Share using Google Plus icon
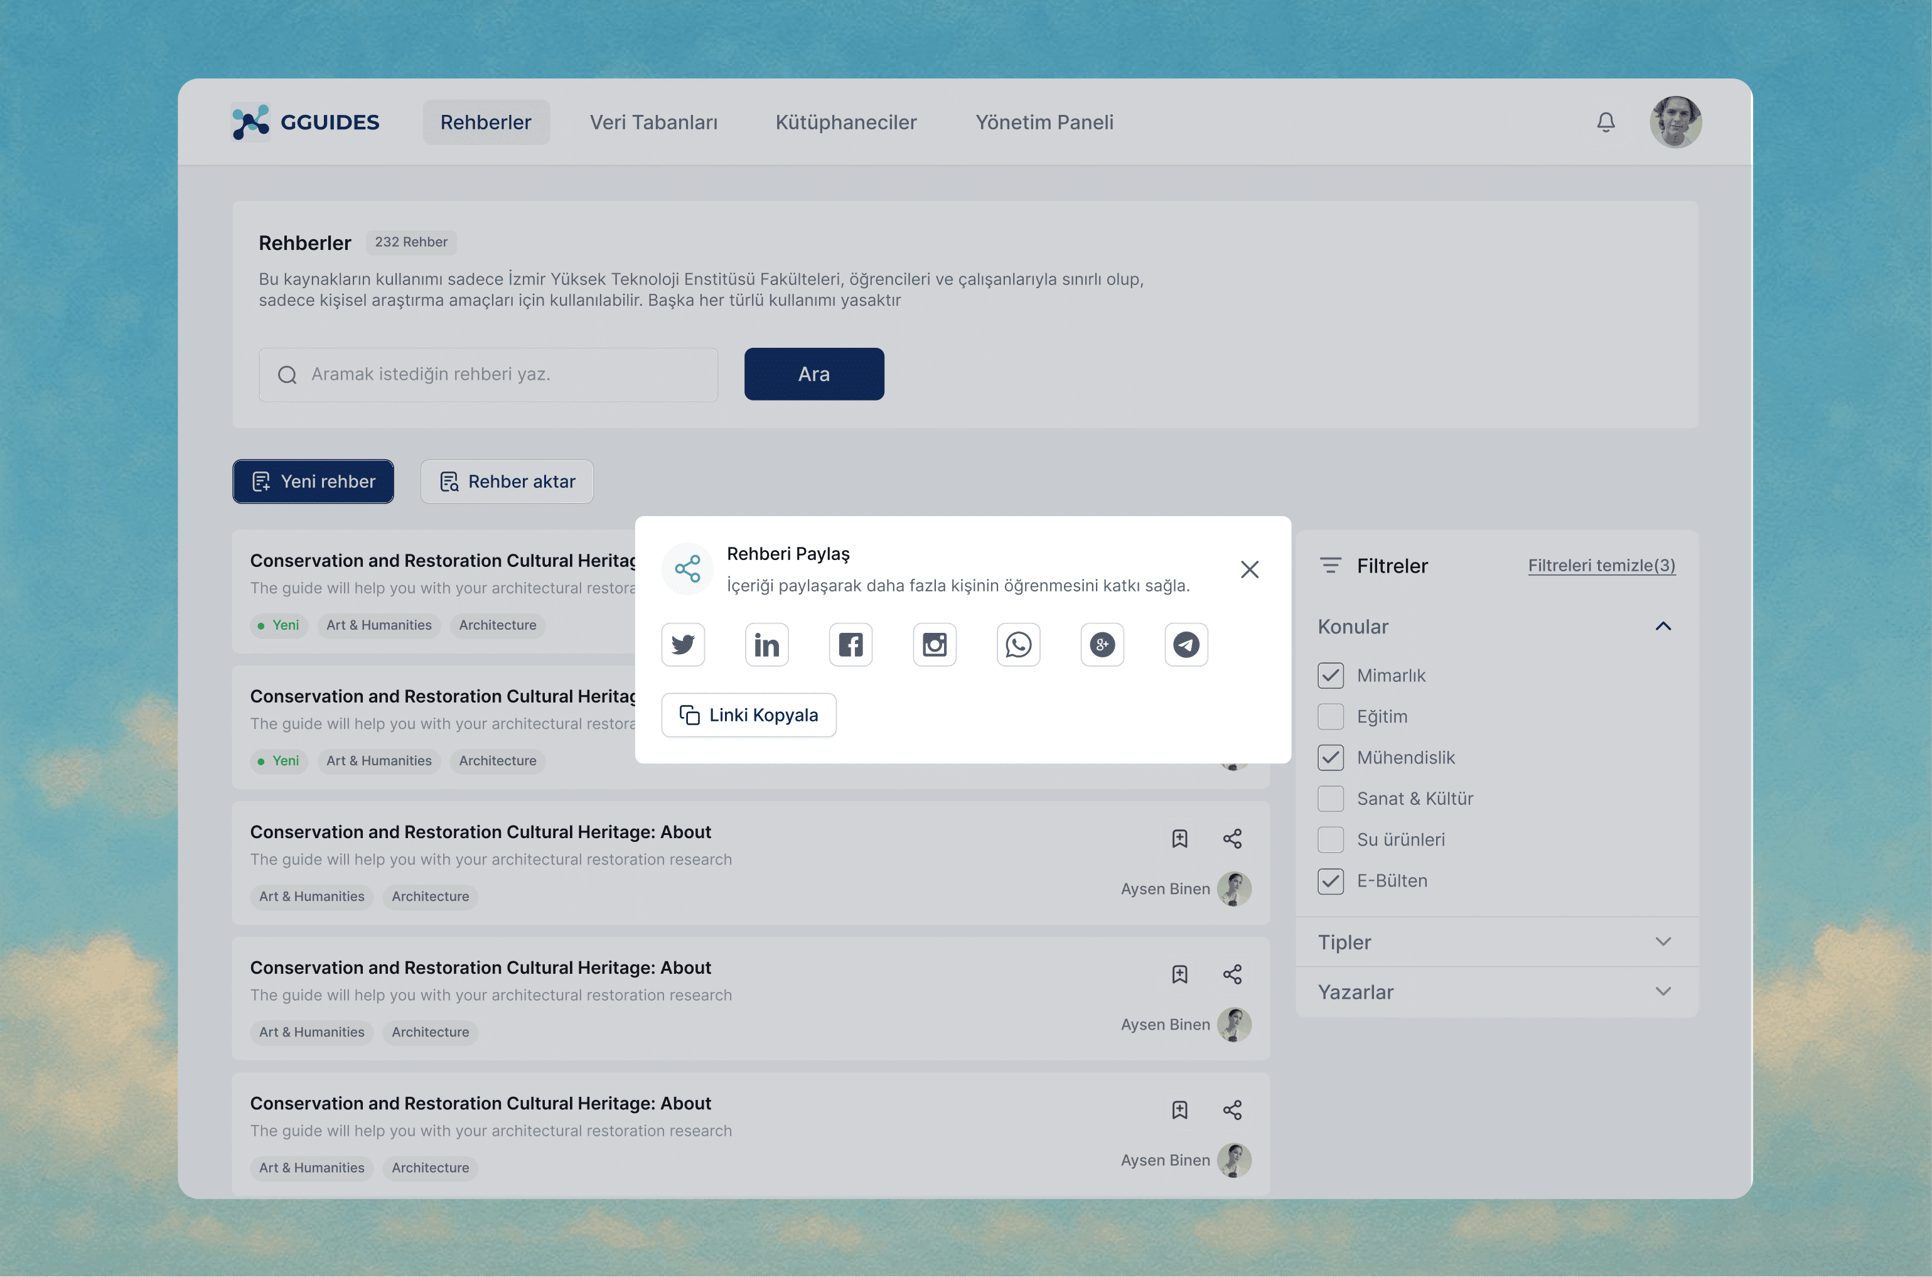Screen dimensions: 1932x1277 (1102, 645)
